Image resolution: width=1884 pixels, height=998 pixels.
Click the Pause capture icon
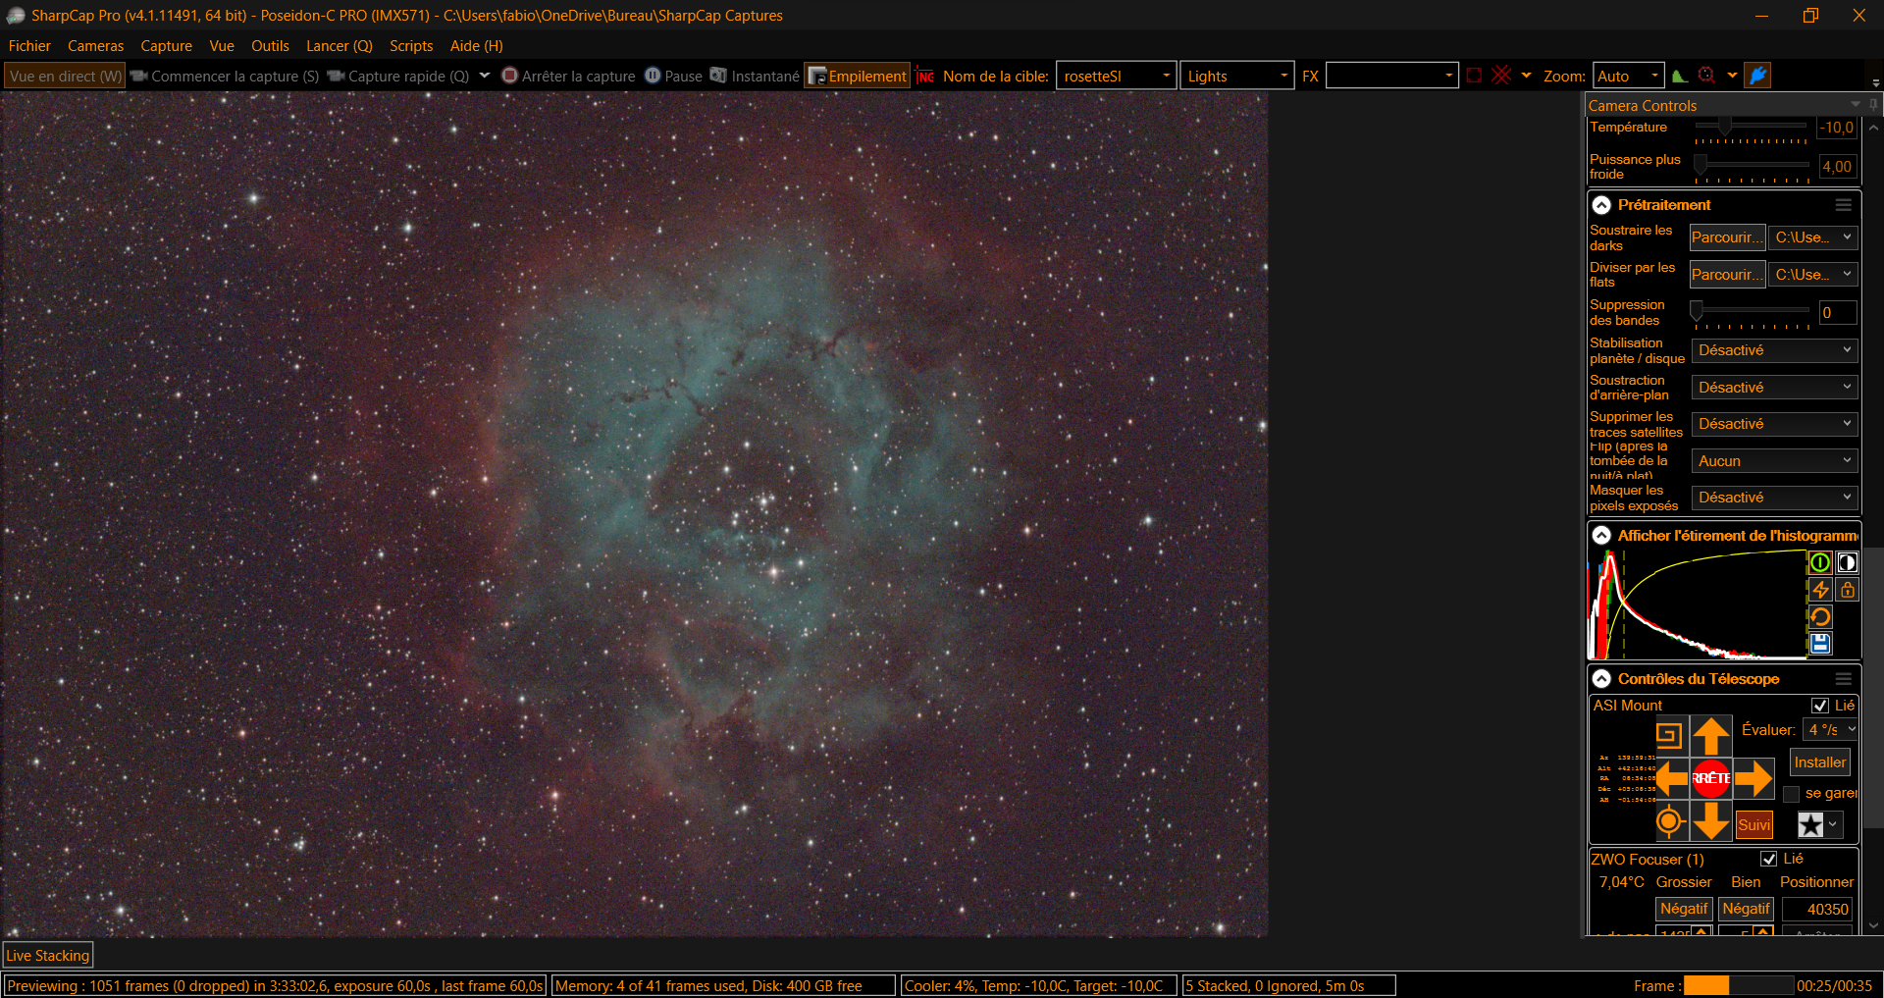pyautogui.click(x=653, y=76)
